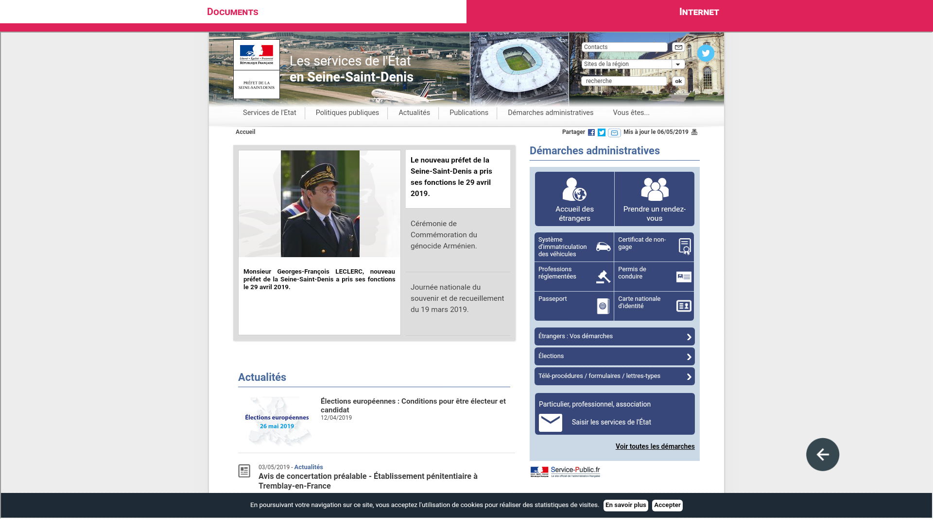This screenshot has width=933, height=524.
Task: Select Journée nationale du souvenir item
Action: [x=458, y=304]
